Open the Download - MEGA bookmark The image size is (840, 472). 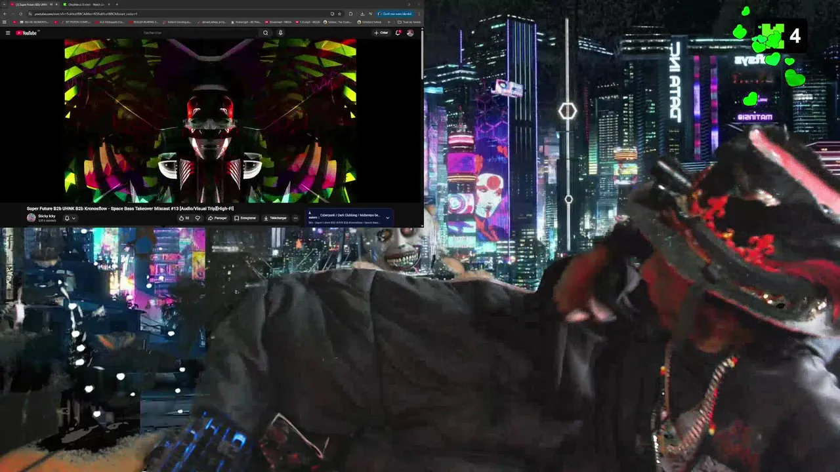[x=278, y=22]
